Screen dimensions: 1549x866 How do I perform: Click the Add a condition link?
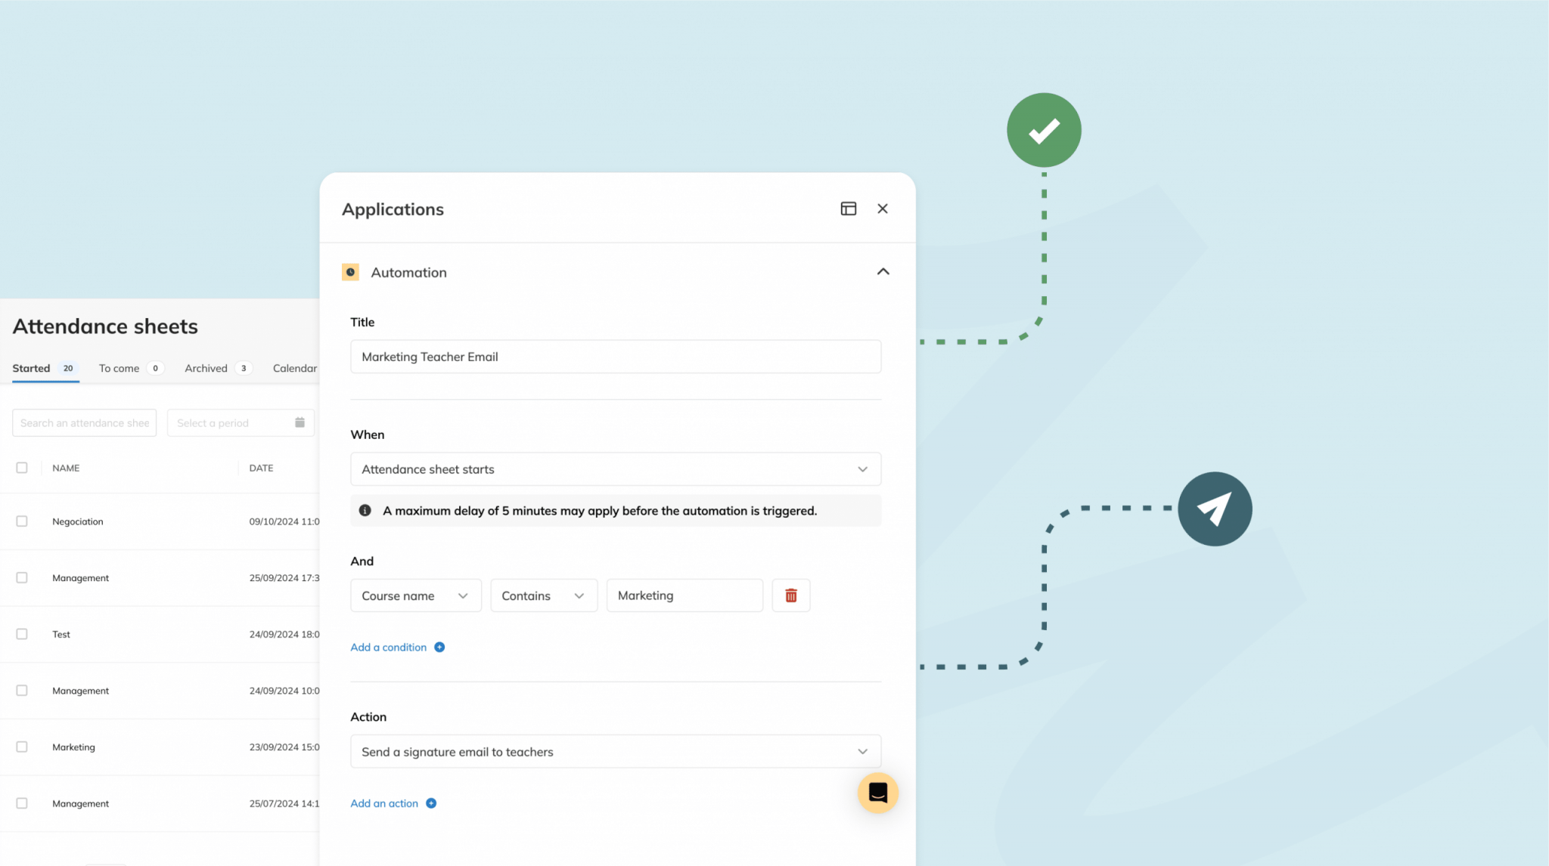pos(388,647)
